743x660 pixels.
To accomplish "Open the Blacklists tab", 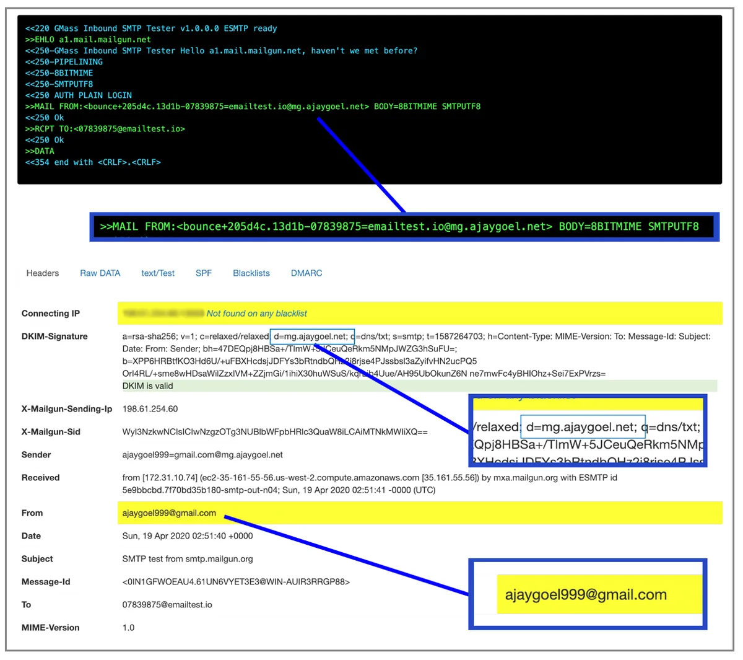I will click(251, 273).
